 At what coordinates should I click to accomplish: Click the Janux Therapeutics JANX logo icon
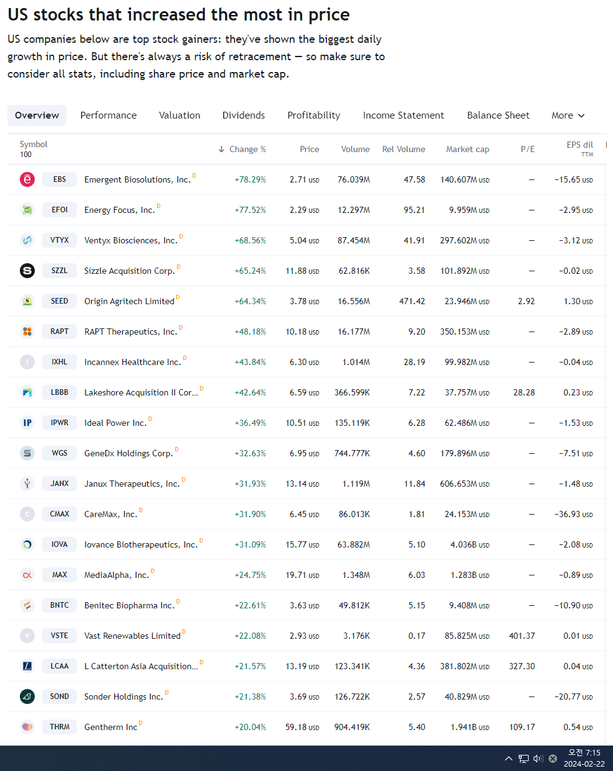pyautogui.click(x=27, y=484)
